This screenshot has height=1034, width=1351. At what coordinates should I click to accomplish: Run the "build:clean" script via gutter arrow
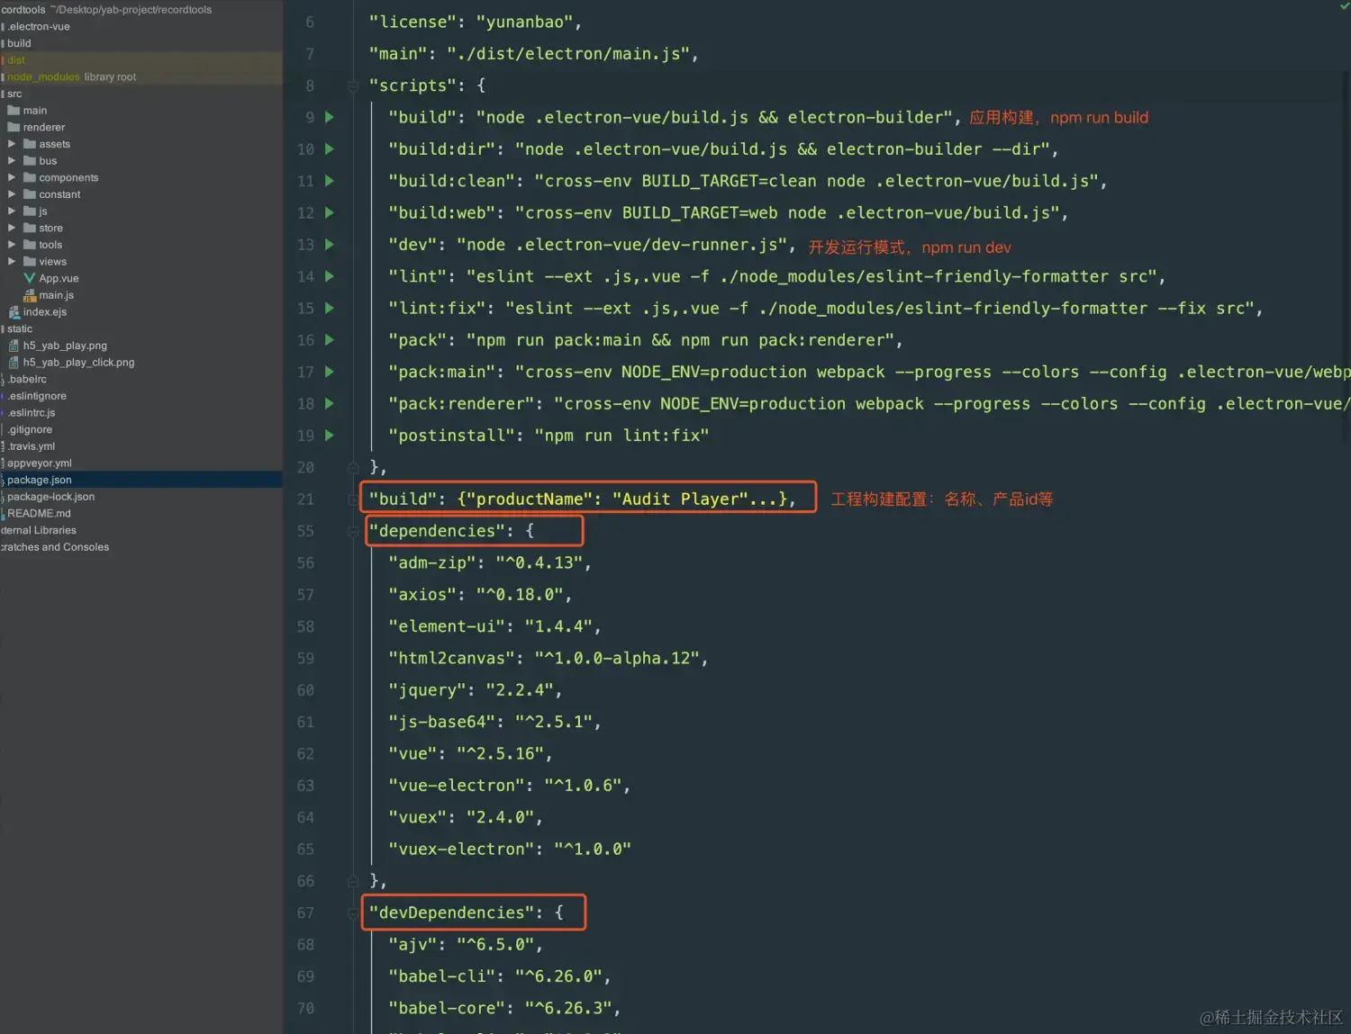click(329, 181)
